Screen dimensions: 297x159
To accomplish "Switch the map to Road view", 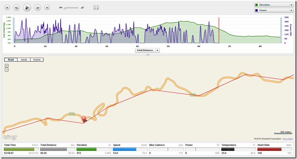I will click(11, 60).
